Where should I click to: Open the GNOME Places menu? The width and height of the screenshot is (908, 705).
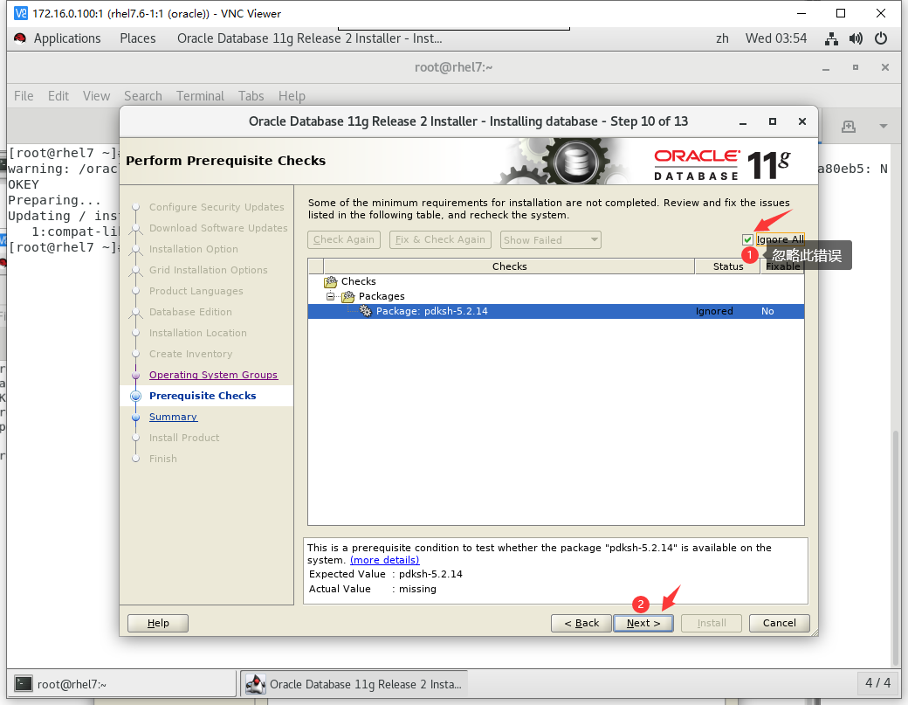[x=137, y=38]
